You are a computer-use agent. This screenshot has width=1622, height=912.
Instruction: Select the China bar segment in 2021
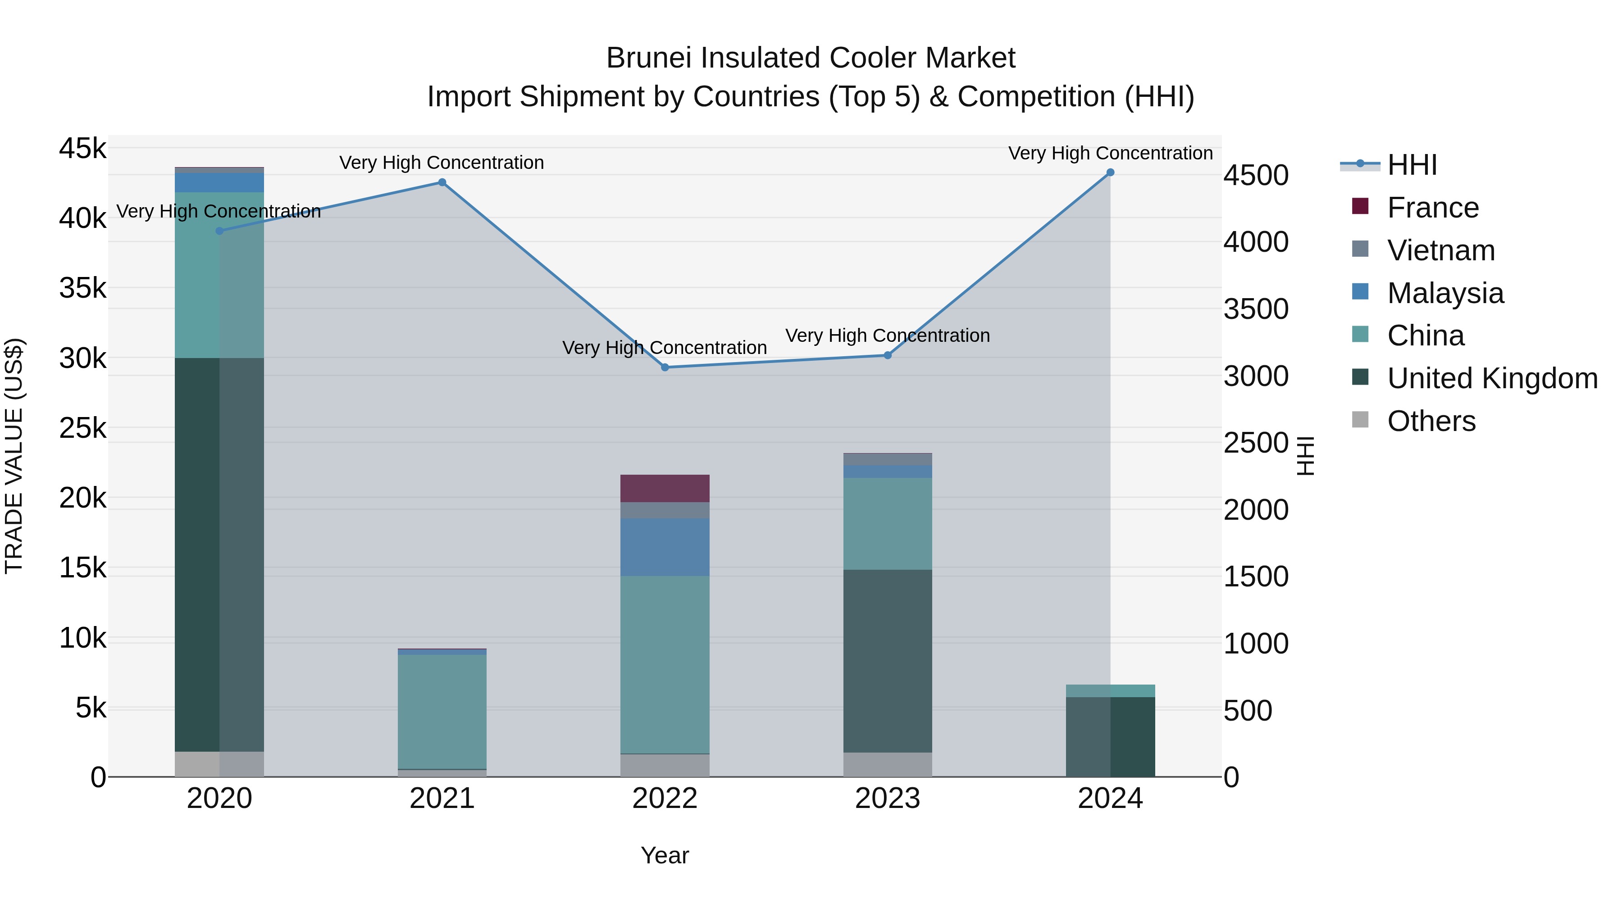442,712
